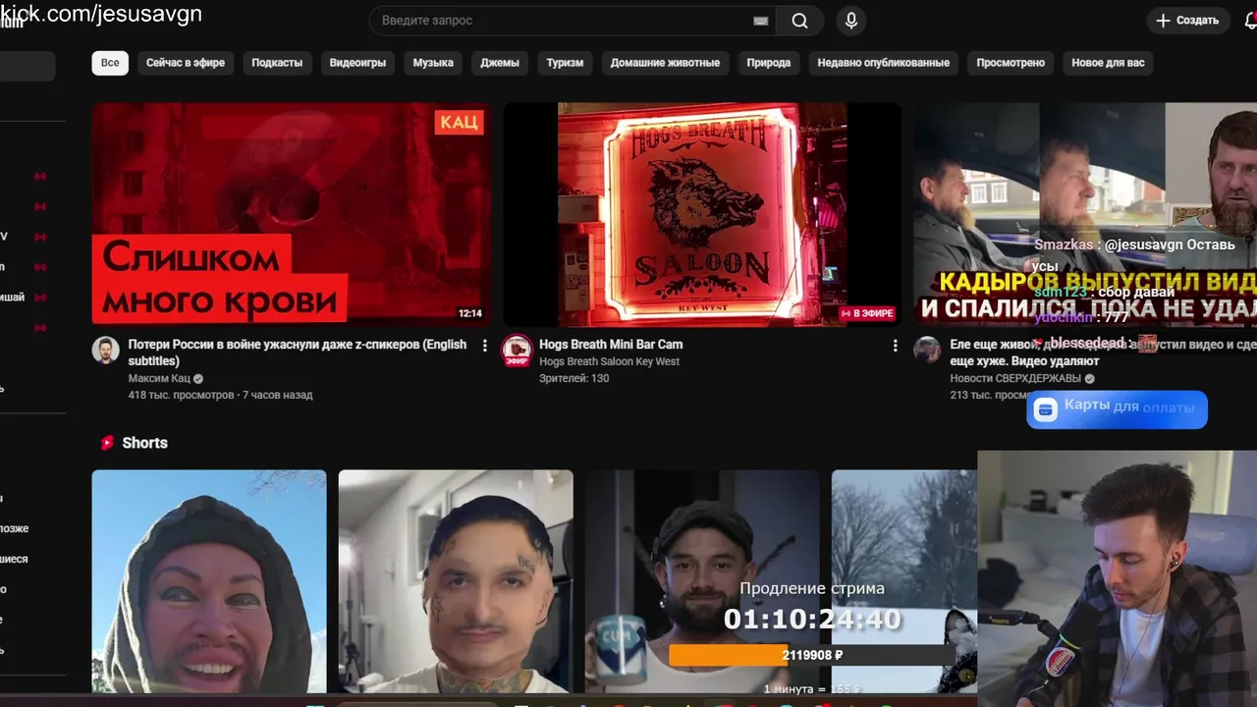
Task: Click the Hogs Breath channel avatar
Action: [518, 351]
